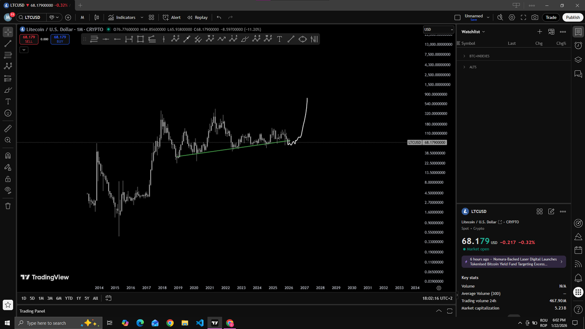Toggle lock all drawings
Screen dimensions: 585x329
click(8, 179)
